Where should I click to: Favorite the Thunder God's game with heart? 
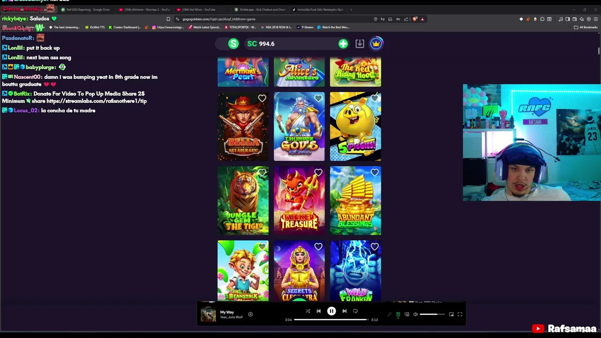pyautogui.click(x=318, y=99)
